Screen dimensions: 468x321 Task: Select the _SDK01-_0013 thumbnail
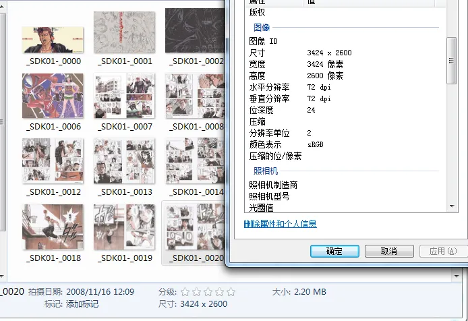pyautogui.click(x=124, y=161)
